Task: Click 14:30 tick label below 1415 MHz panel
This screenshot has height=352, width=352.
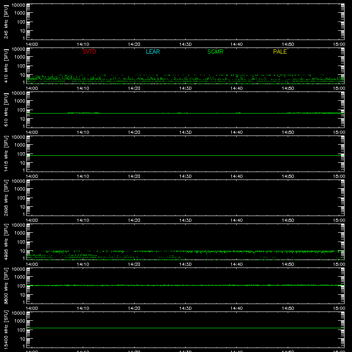Action: pos(185,176)
